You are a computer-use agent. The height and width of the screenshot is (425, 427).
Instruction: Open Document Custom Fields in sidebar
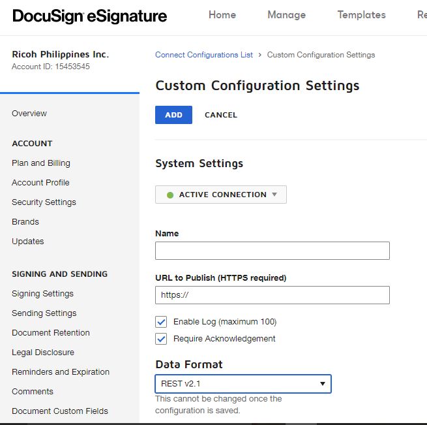[60, 411]
